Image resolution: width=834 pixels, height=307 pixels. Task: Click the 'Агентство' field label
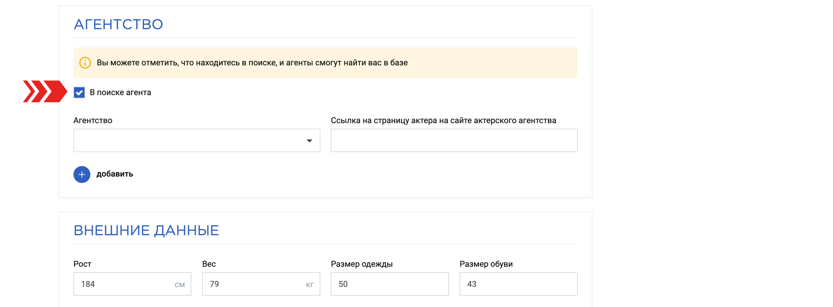pyautogui.click(x=93, y=121)
